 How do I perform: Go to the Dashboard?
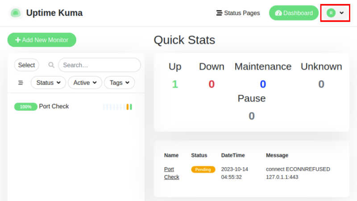tap(294, 13)
